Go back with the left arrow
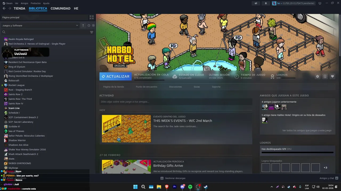The height and width of the screenshot is (191, 341). coord(4,8)
